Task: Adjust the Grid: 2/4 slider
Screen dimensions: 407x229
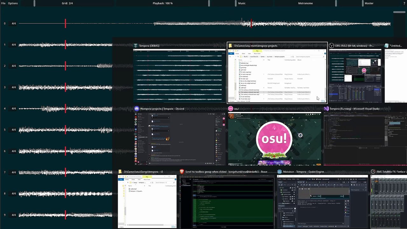Action: [67, 3]
